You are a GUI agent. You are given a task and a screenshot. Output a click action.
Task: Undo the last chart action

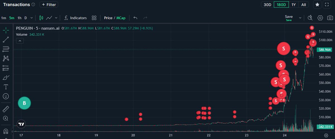[135, 18]
